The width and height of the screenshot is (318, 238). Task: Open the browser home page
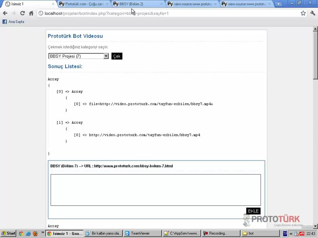31,13
